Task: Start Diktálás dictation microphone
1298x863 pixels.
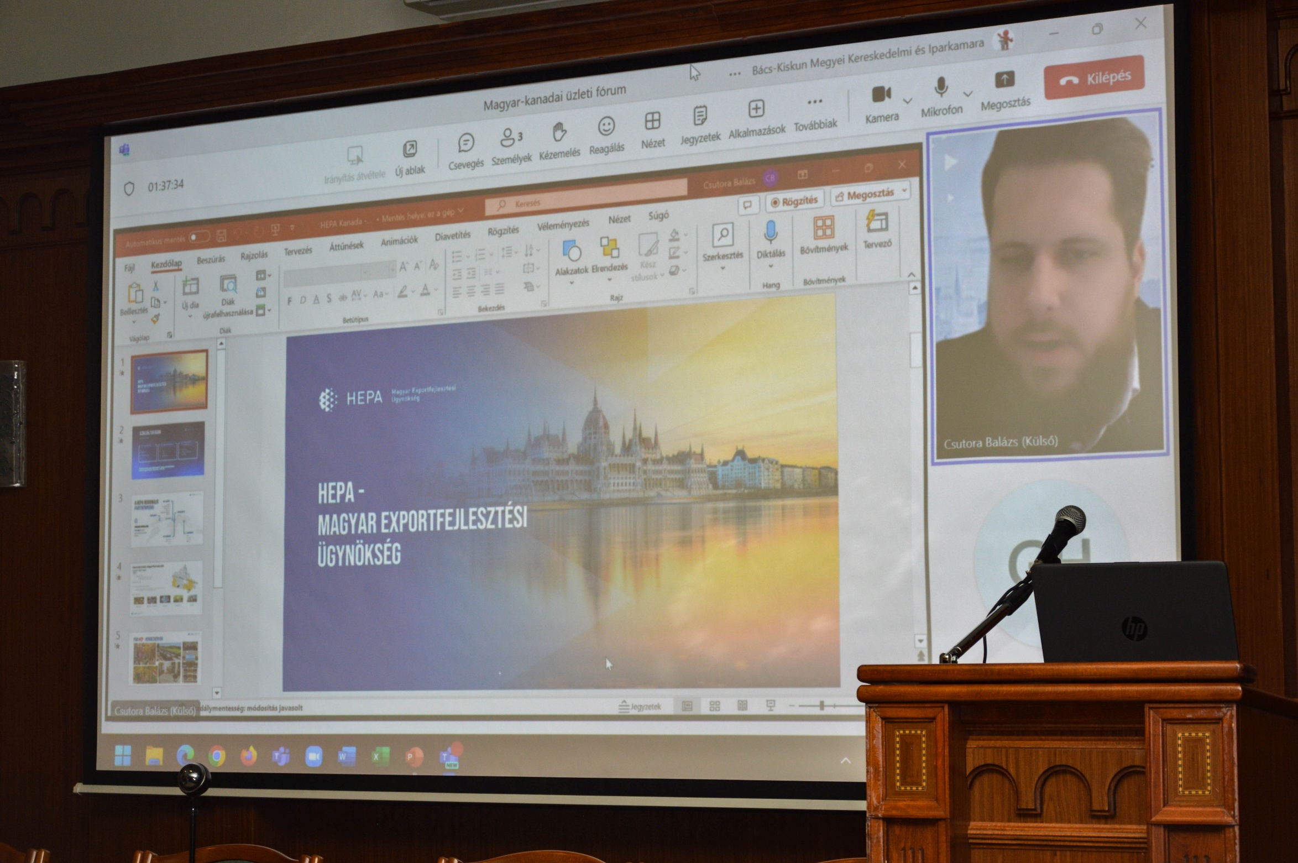Action: click(x=771, y=239)
